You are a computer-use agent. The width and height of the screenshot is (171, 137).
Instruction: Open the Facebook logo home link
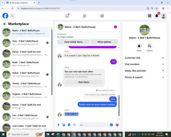(x=5, y=16)
